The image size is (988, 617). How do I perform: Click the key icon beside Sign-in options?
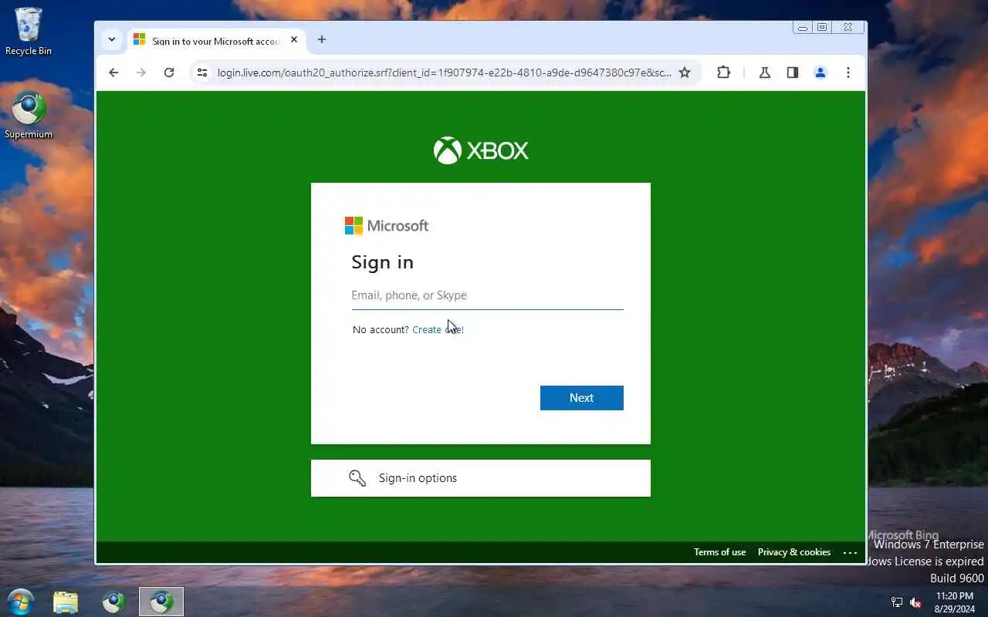(x=357, y=478)
